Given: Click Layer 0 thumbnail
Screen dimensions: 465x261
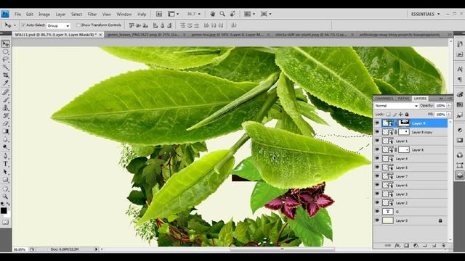Looking at the screenshot, I should click(388, 220).
